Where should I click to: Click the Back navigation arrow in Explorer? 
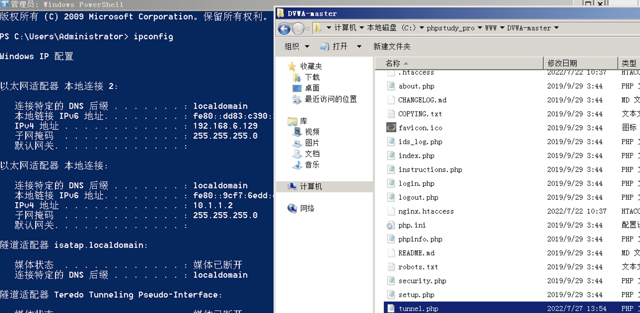(284, 29)
